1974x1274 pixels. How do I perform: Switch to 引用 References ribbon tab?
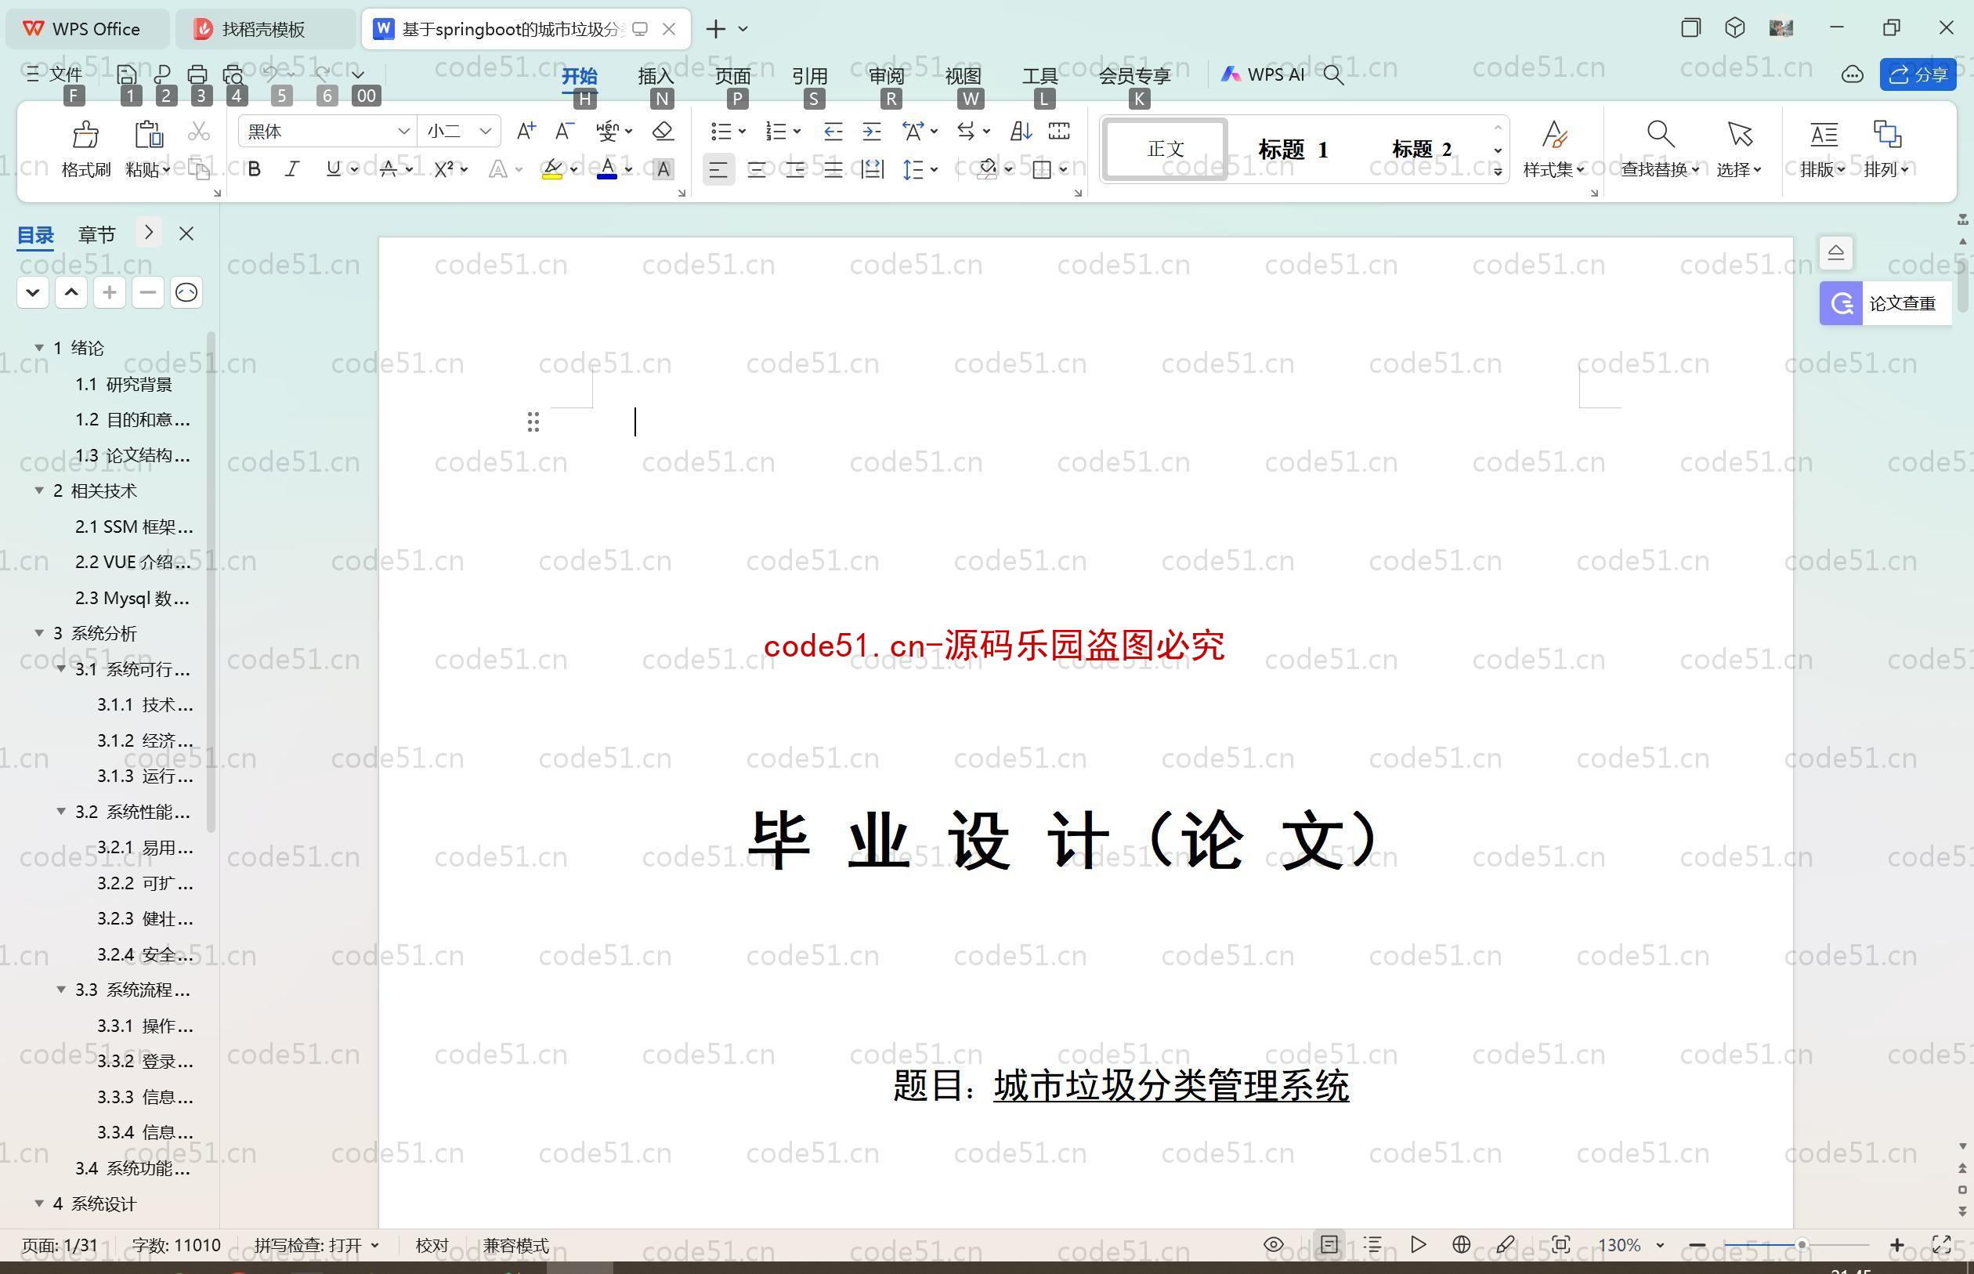pos(810,72)
